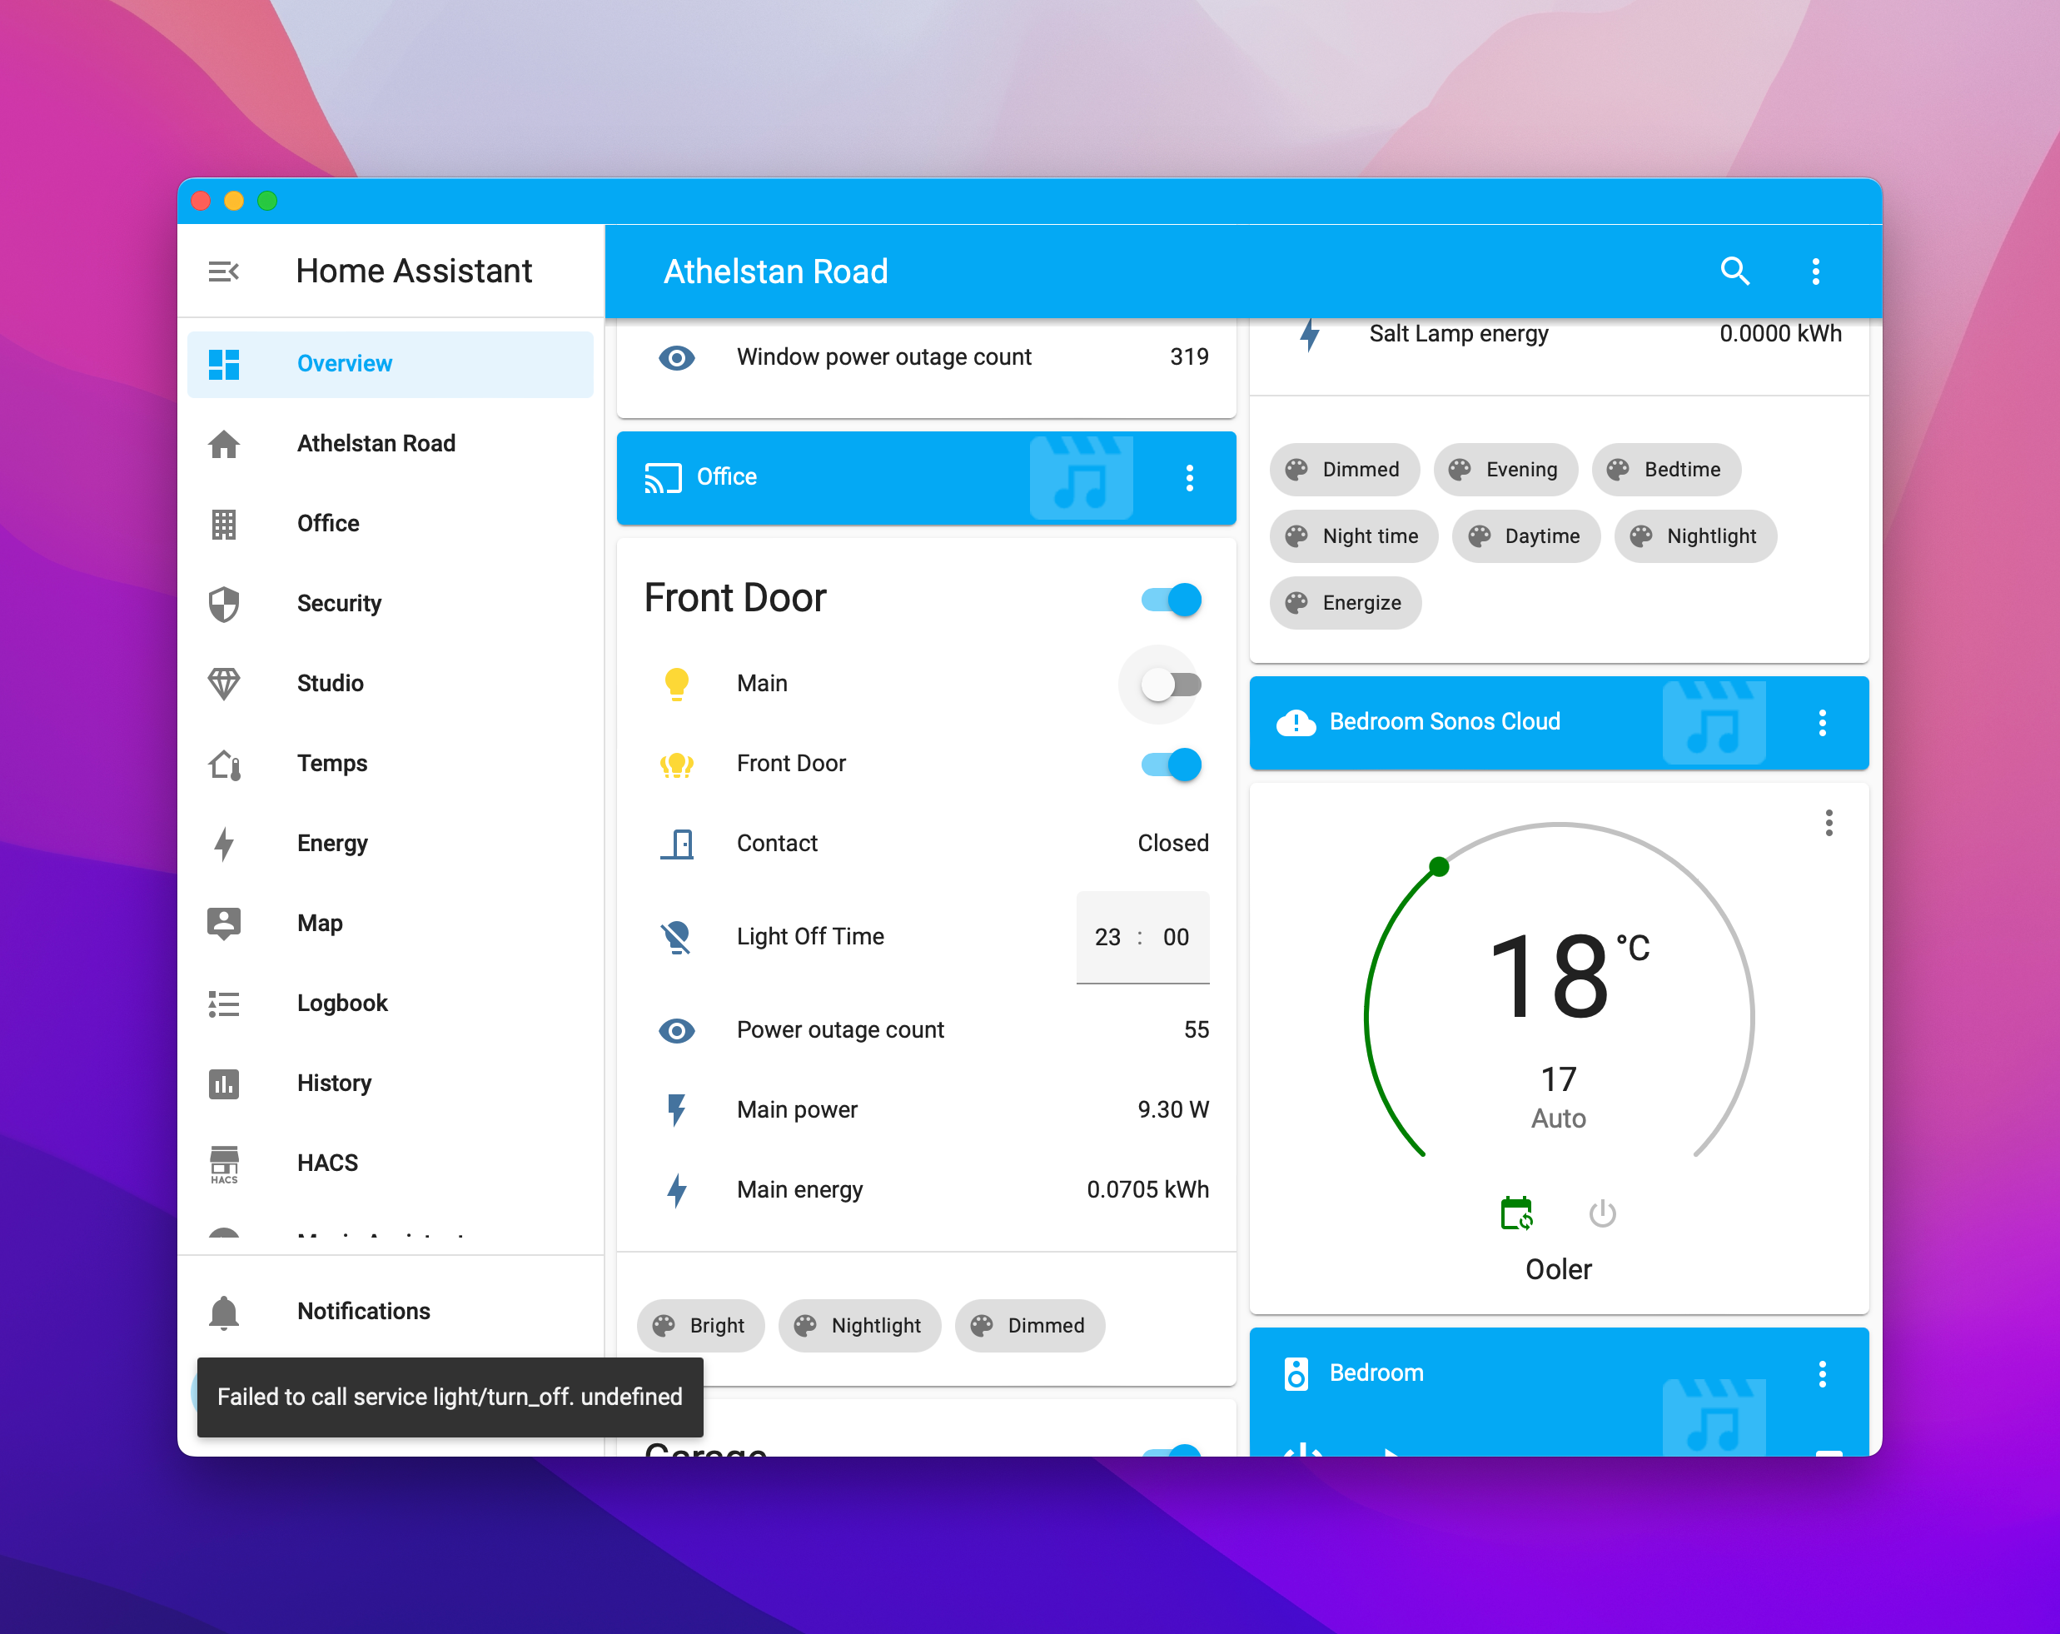Click the Ooler power icon
The height and width of the screenshot is (1634, 2060).
coord(1602,1213)
